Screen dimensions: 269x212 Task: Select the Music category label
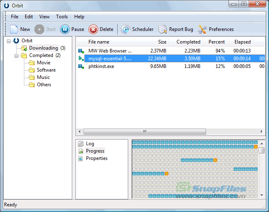[43, 77]
